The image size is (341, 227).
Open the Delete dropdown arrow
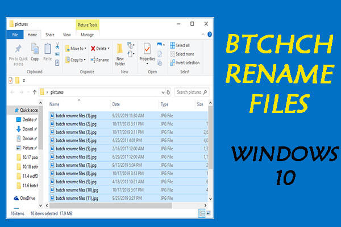point(109,48)
